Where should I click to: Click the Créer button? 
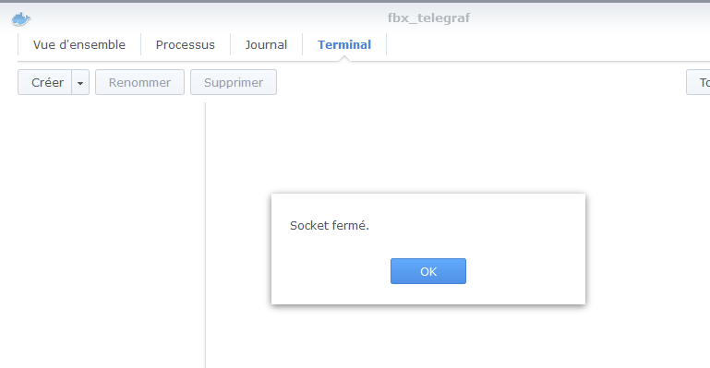45,82
